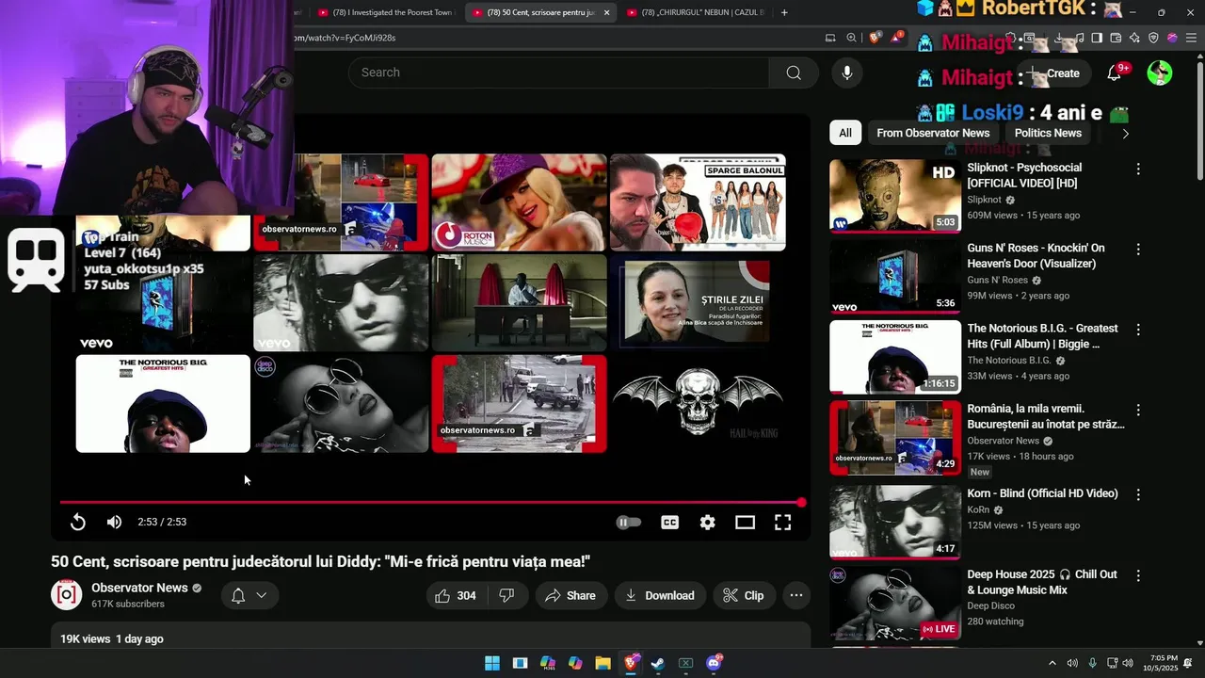Toggle the browser sidebar panel
1205x678 pixels.
point(1097,38)
